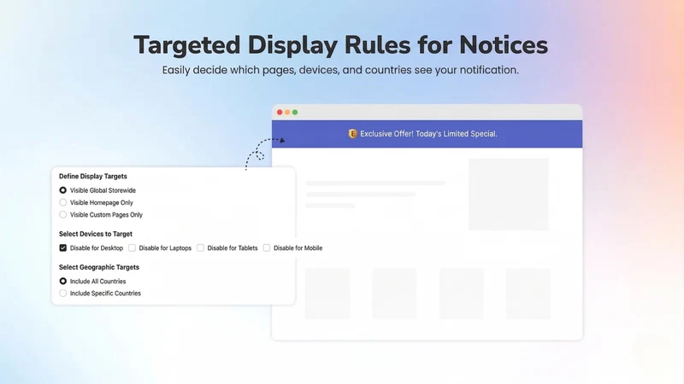Click the large placeholder image in preview
Viewport: 684px width, 384px height.
[x=508, y=195]
